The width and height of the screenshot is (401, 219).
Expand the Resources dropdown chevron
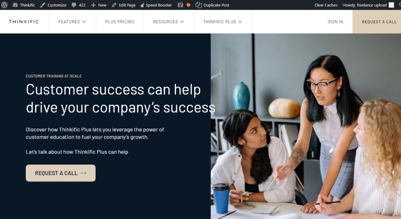[x=182, y=22]
